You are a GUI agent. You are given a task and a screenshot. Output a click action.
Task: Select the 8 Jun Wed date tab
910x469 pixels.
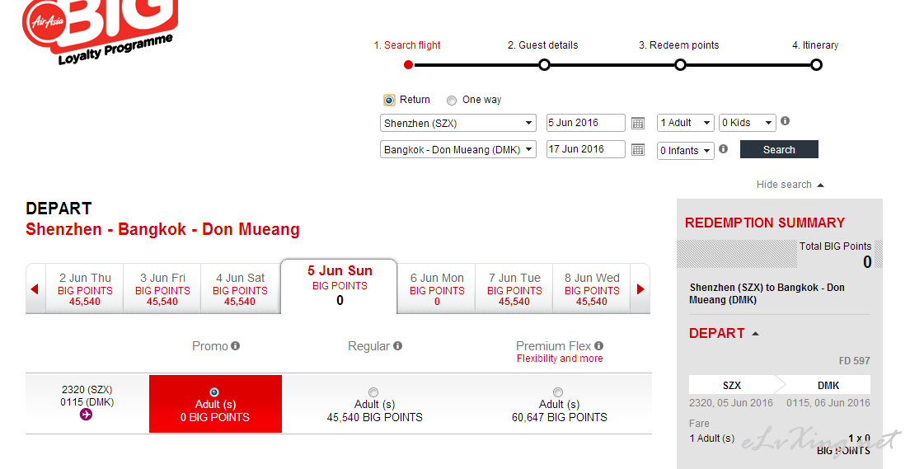(592, 289)
